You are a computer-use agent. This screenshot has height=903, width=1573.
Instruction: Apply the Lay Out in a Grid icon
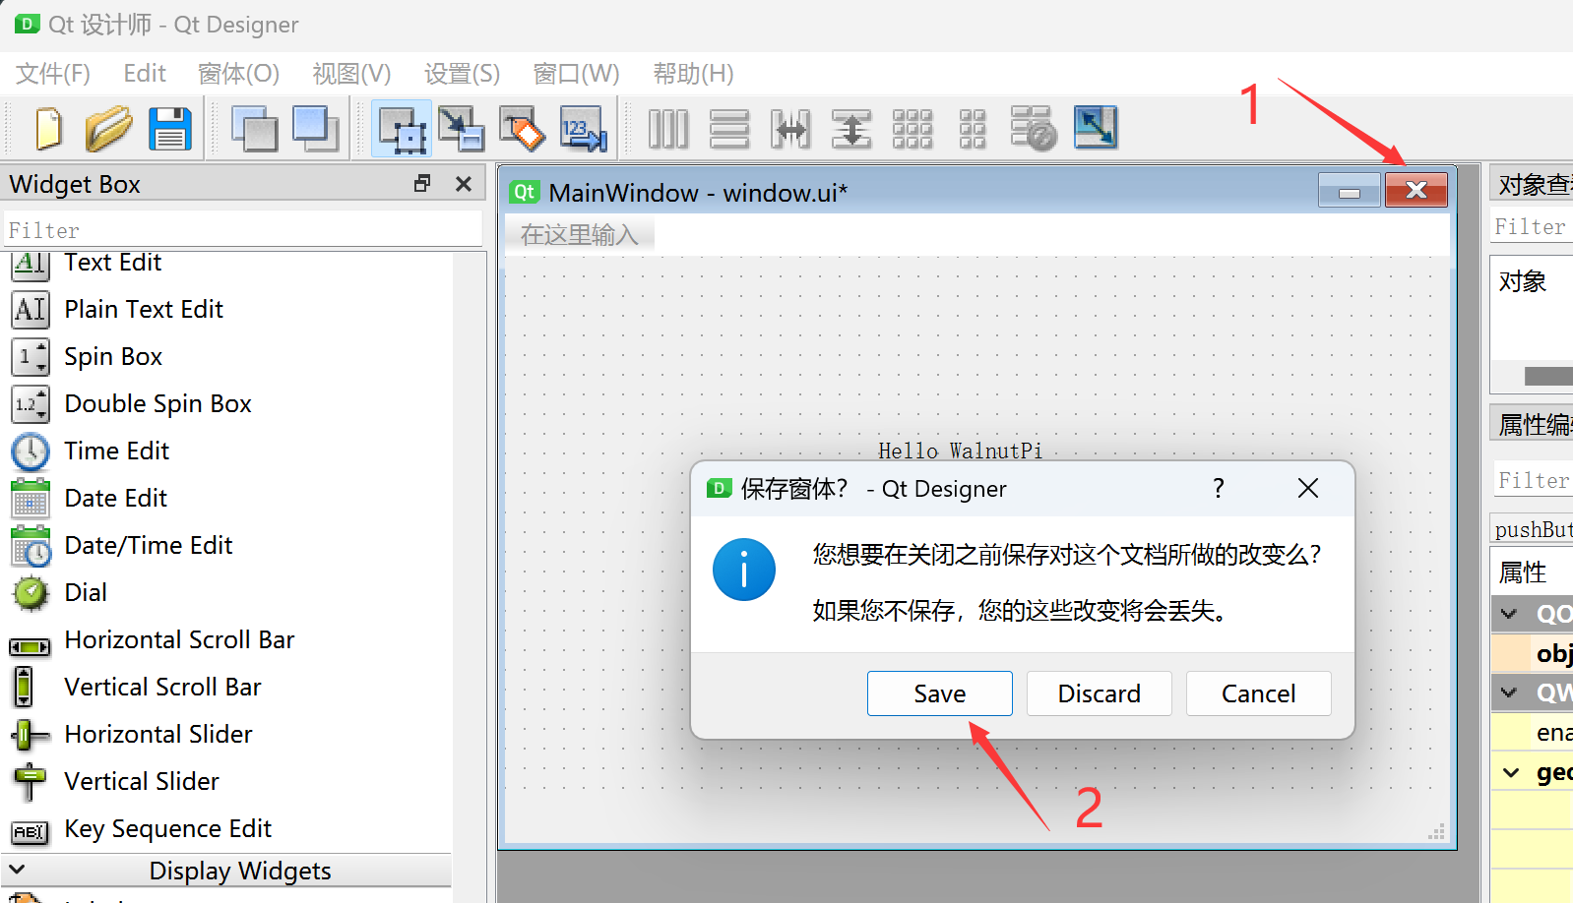[912, 129]
